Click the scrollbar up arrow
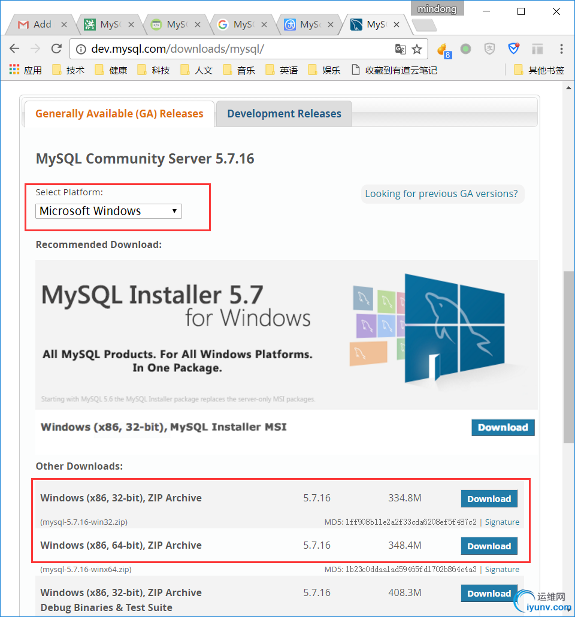575x617 pixels. click(568, 87)
